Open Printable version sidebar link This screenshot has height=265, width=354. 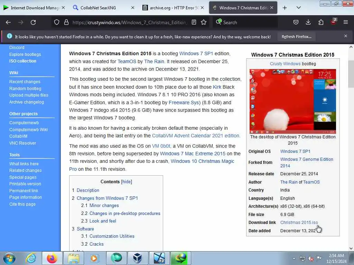25,184
